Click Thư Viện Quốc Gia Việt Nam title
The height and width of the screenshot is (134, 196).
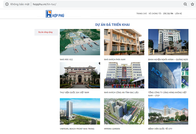click(x=74, y=93)
